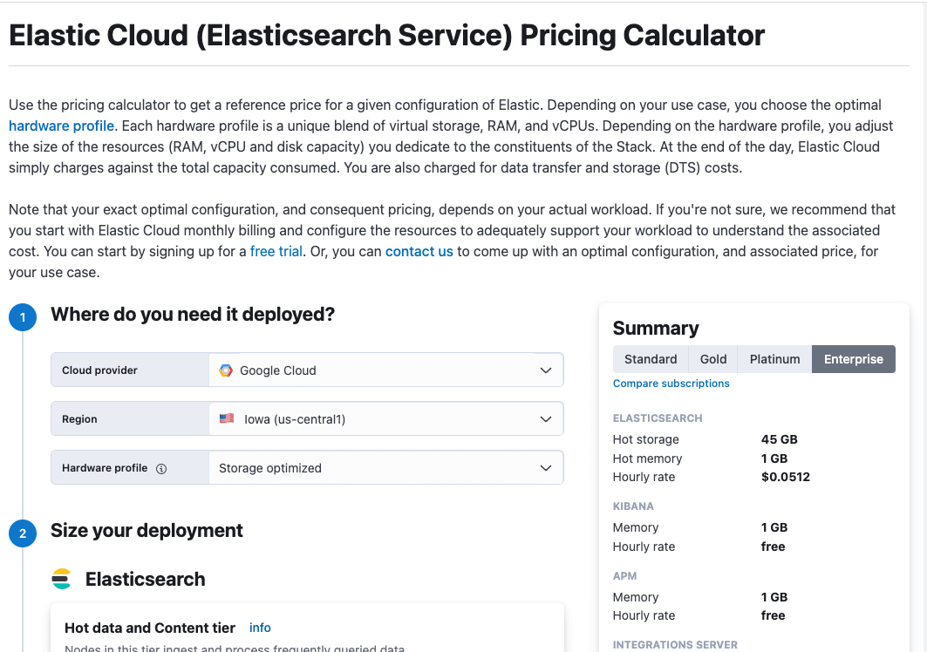The width and height of the screenshot is (927, 652).
Task: Click the US flag icon in Region field
Action: 227,418
